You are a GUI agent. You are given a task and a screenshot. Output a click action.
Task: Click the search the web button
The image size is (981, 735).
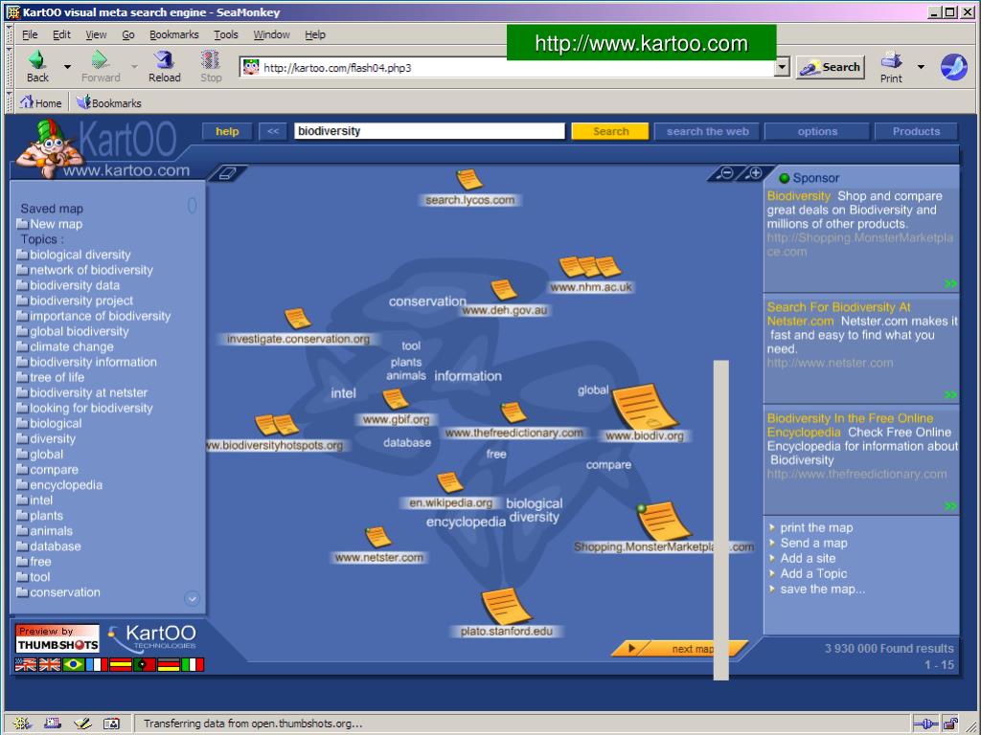pos(707,131)
